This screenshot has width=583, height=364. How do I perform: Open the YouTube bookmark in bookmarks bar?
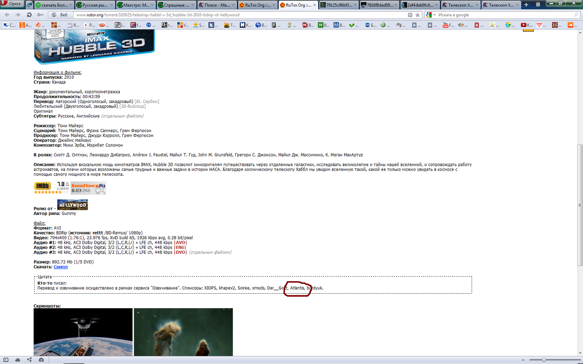point(448,25)
